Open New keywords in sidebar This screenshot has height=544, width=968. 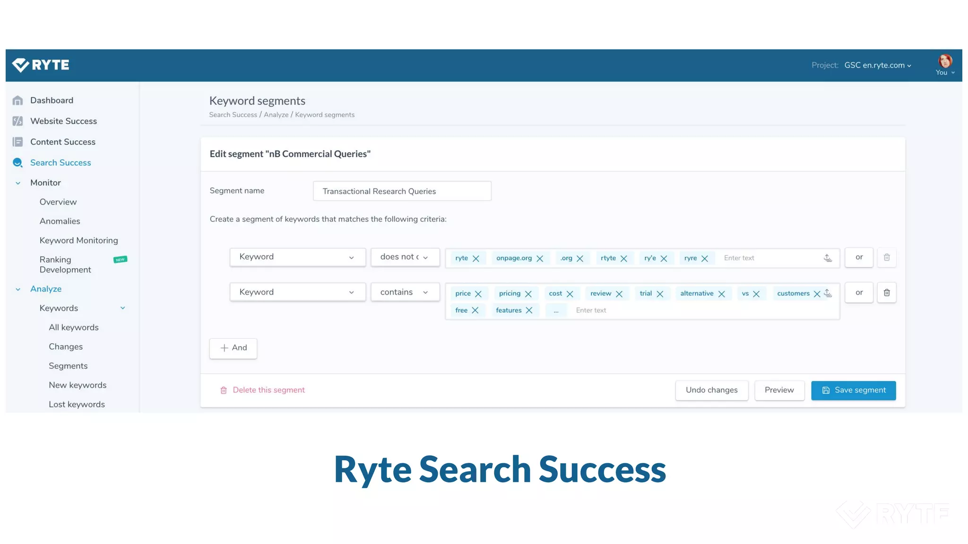[78, 385]
